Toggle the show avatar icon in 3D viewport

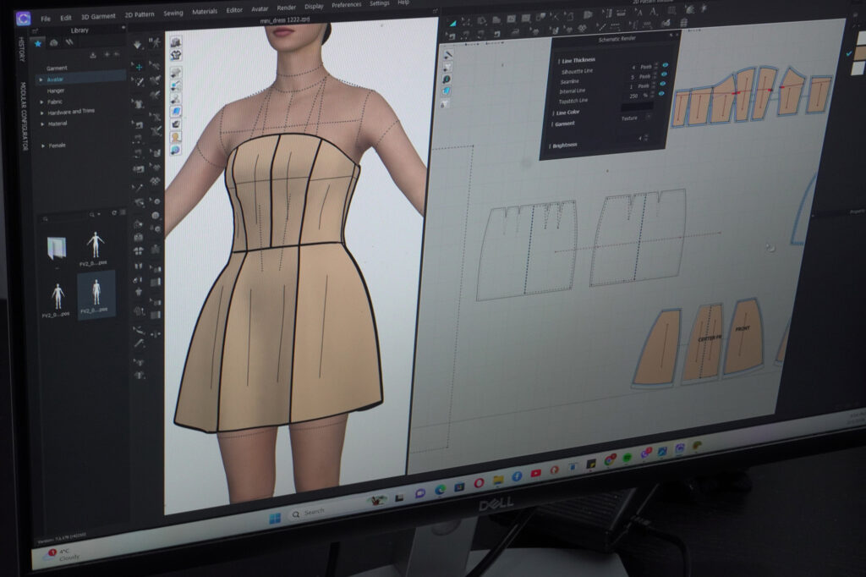pos(176,137)
